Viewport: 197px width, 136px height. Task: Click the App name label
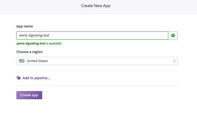25,26
